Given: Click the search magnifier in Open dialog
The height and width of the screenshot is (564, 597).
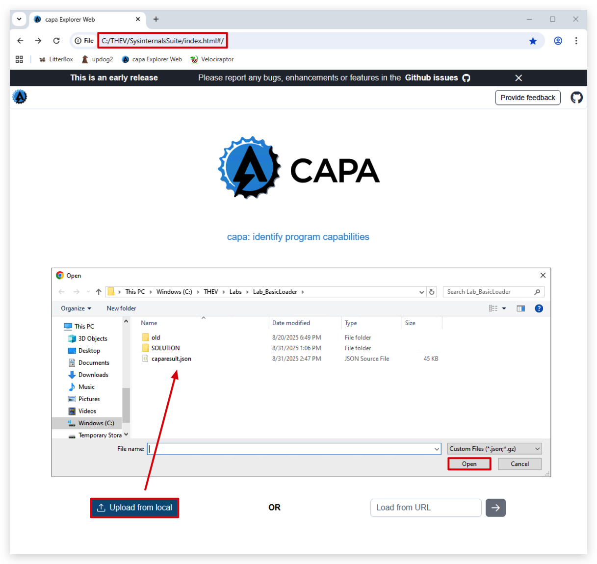Looking at the screenshot, I should click(537, 292).
